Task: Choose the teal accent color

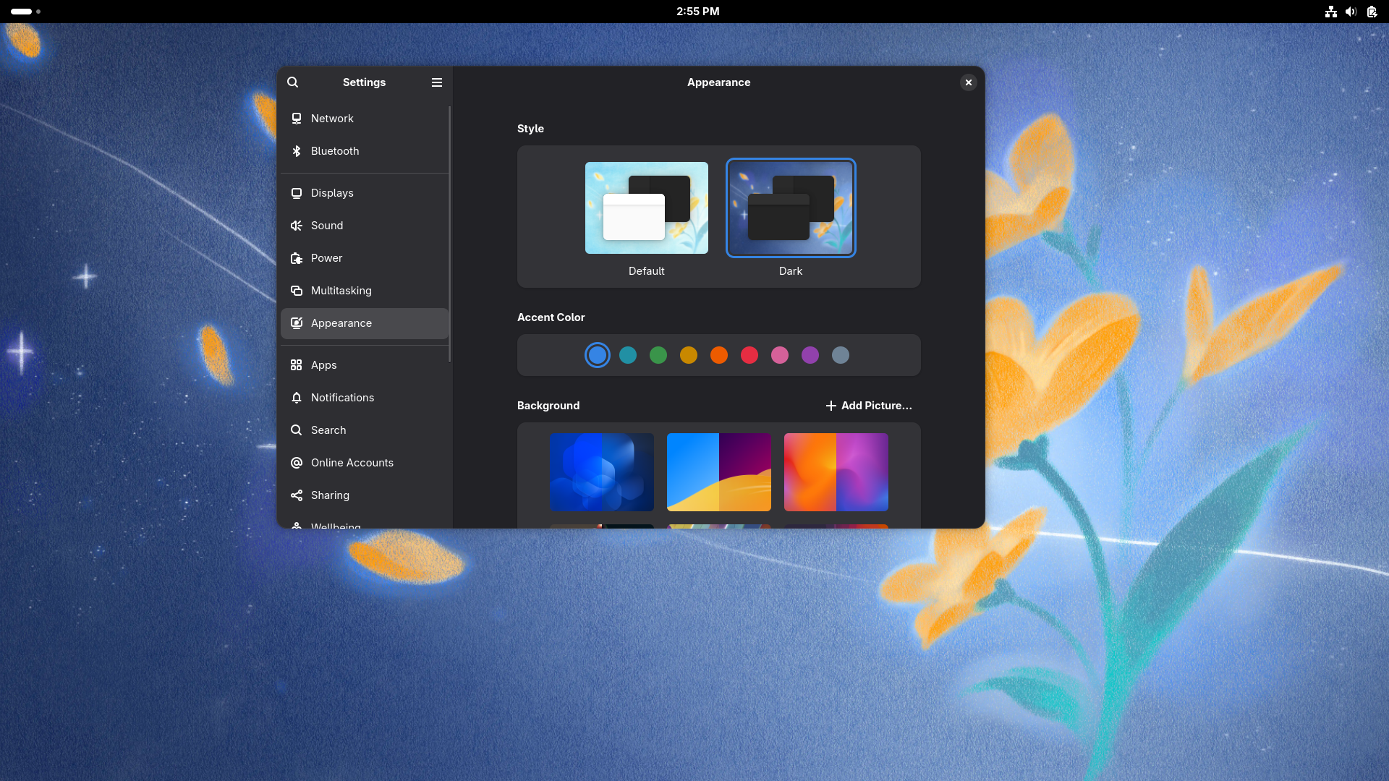Action: pos(628,355)
